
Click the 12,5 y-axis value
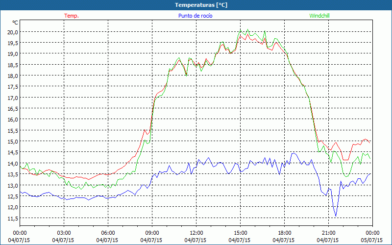click(12, 196)
